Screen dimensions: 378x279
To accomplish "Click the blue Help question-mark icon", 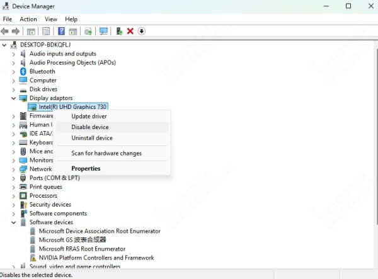I will pyautogui.click(x=61, y=31).
